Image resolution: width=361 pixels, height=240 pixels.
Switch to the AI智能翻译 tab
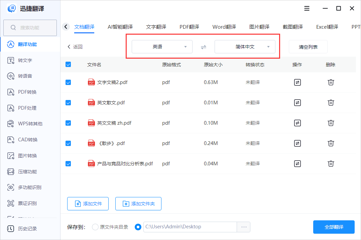[120, 27]
